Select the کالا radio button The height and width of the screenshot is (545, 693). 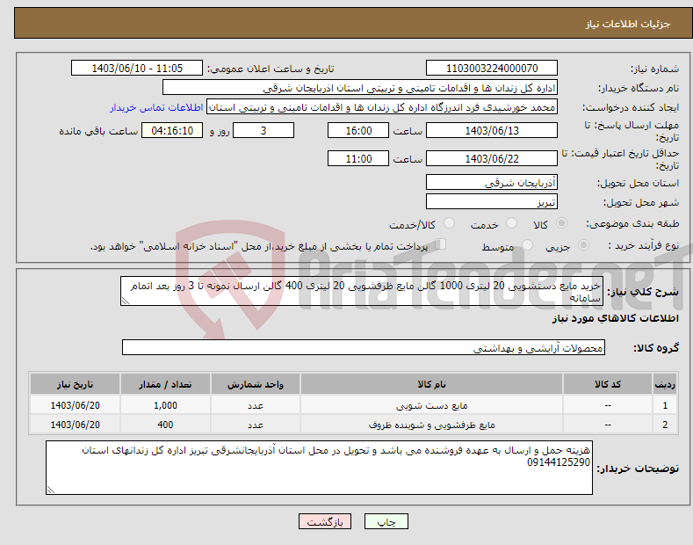(561, 223)
